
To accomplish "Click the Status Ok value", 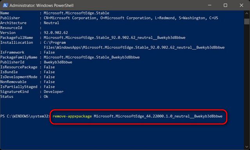I will pyautogui.click(x=46, y=97).
